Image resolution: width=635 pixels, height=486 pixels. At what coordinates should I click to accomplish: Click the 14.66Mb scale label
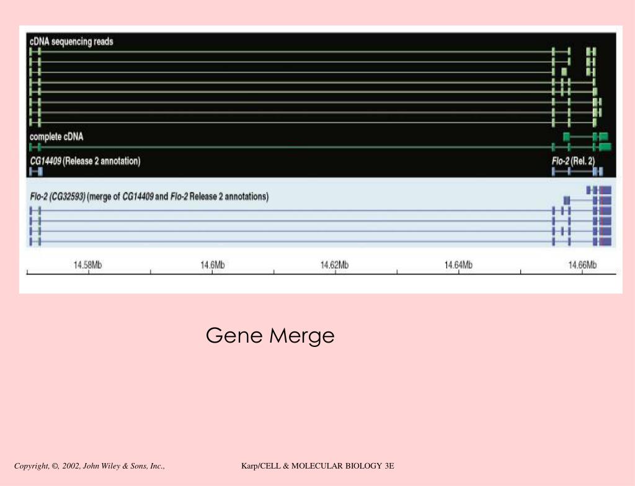coord(582,265)
